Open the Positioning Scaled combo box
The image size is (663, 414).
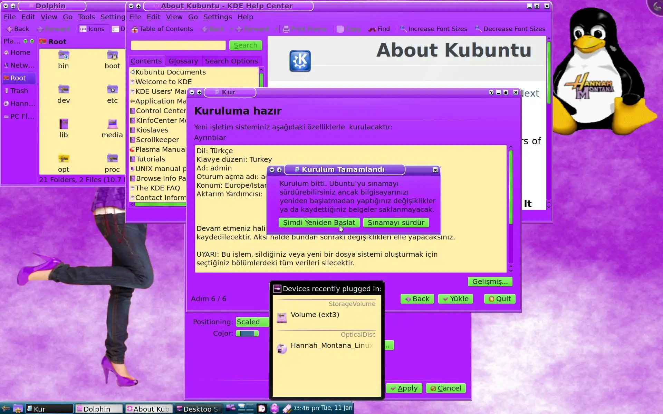[x=252, y=322]
